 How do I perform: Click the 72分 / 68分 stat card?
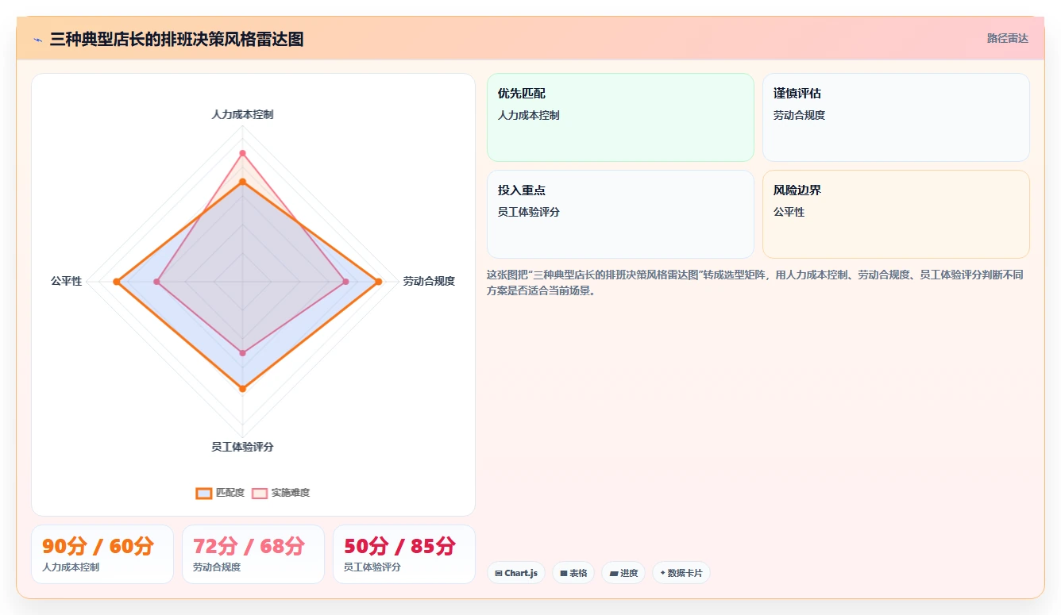[253, 554]
